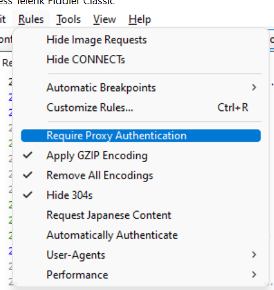Image resolution: width=274 pixels, height=290 pixels.
Task: Open the Rules menu
Action: click(31, 19)
